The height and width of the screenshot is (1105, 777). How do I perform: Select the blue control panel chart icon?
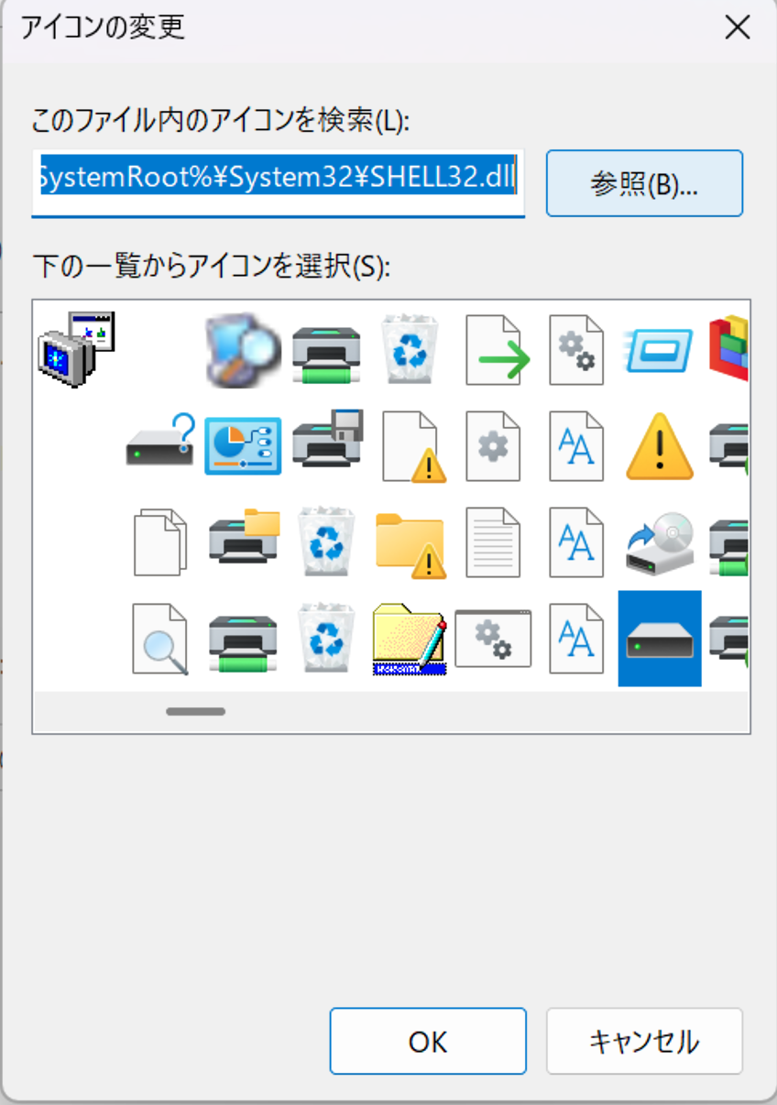pyautogui.click(x=243, y=446)
